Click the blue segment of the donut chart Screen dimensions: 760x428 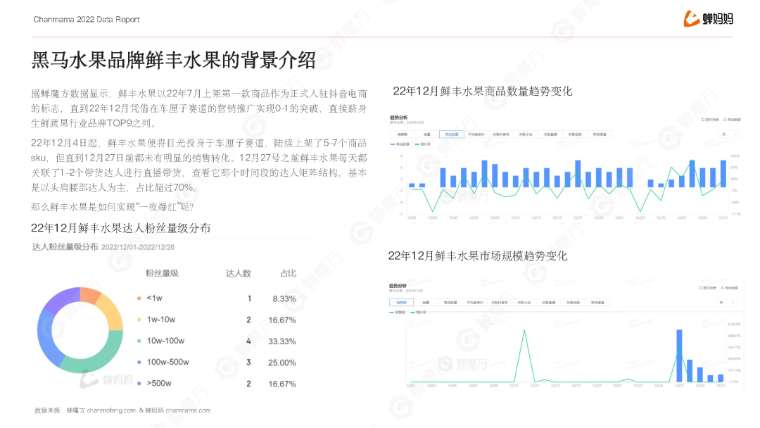point(46,339)
